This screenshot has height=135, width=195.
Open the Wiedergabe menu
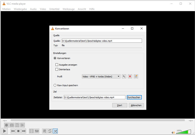pyautogui.click(x=20, y=9)
